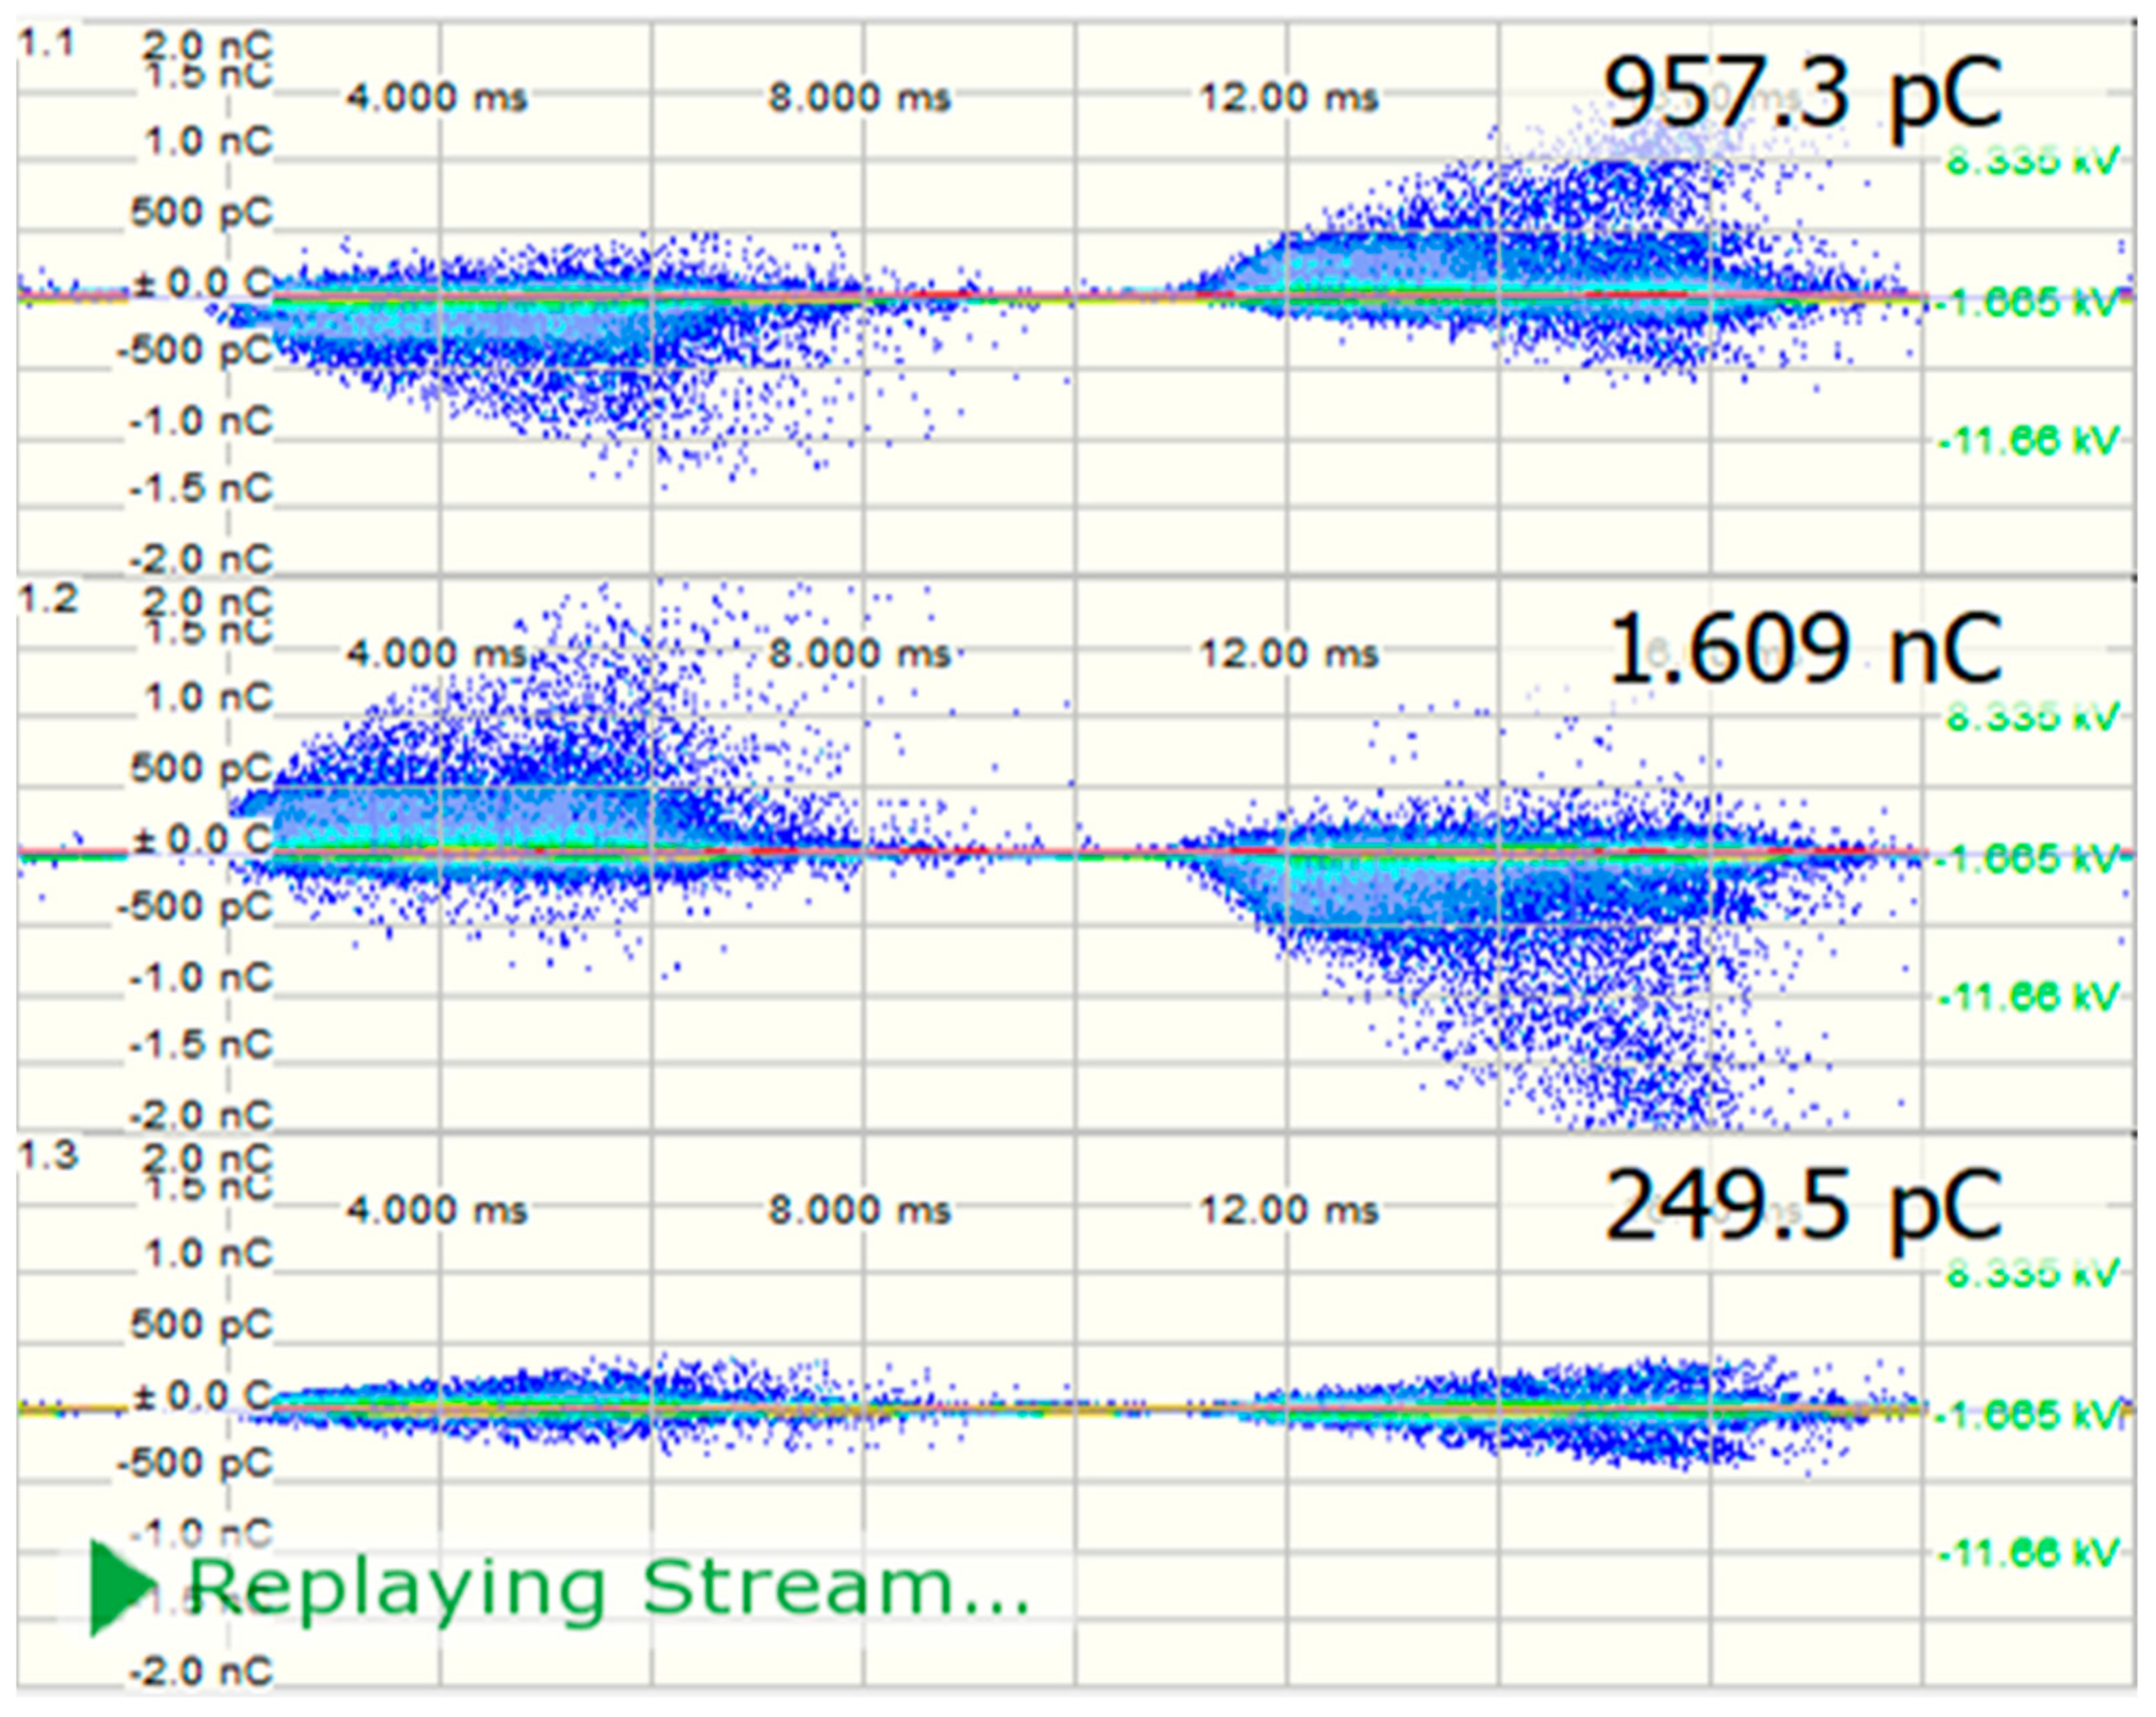Click the 957.3 pC charge reading
Image resolution: width=2156 pixels, height=1717 pixels.
pos(1803,92)
